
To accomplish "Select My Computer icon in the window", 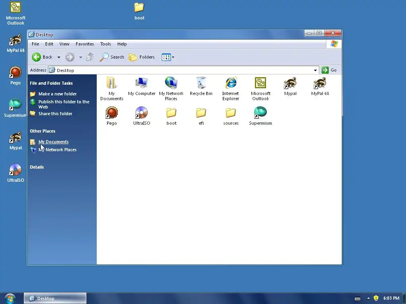I will [142, 86].
